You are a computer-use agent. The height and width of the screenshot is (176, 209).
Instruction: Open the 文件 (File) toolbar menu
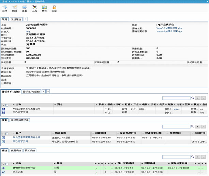[x=5, y=8]
